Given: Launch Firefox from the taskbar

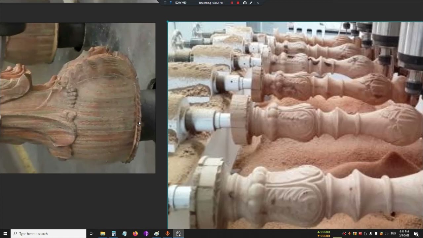Looking at the screenshot, I should point(135,233).
